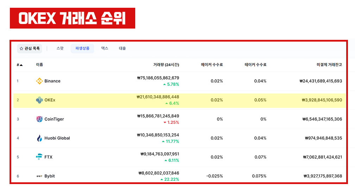Click Huobi open interest ₩974,946,848,535
Viewport: 355px width, 189px height.
click(324, 138)
